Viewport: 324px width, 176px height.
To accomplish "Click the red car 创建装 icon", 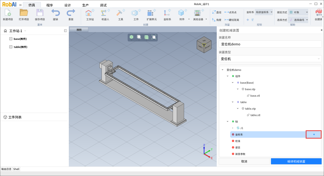I will click(x=319, y=13).
